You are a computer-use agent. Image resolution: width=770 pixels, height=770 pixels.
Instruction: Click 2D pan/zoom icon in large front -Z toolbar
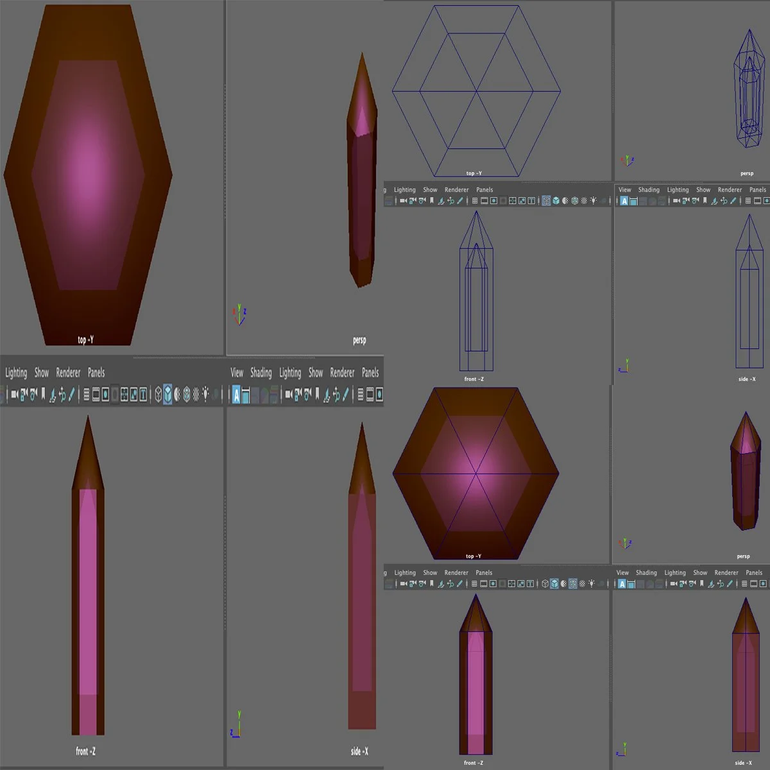click(62, 395)
